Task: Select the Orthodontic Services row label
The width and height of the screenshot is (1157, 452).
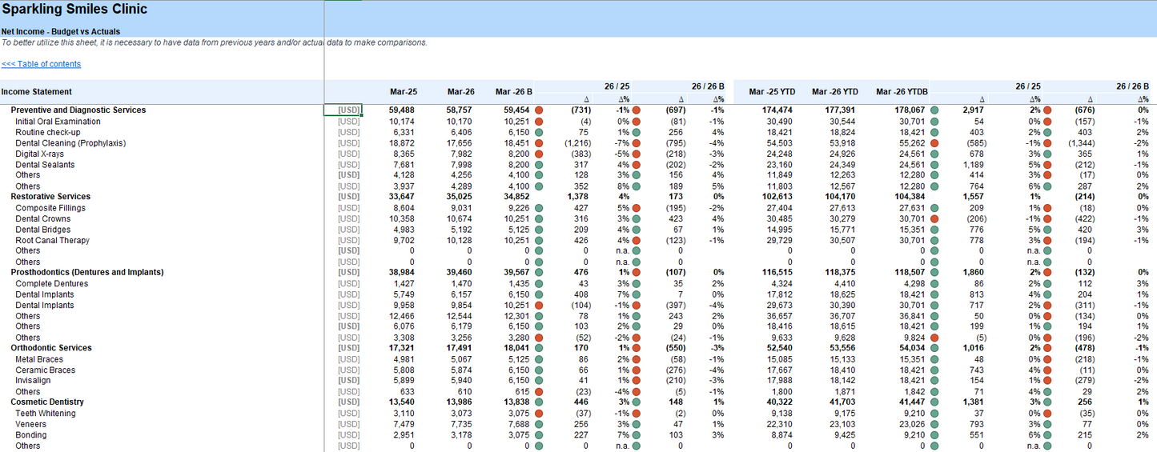Action: 51,348
